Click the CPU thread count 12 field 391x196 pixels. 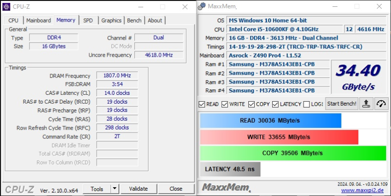tap(349, 29)
